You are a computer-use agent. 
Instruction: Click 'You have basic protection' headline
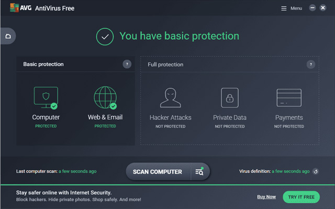pyautogui.click(x=179, y=36)
